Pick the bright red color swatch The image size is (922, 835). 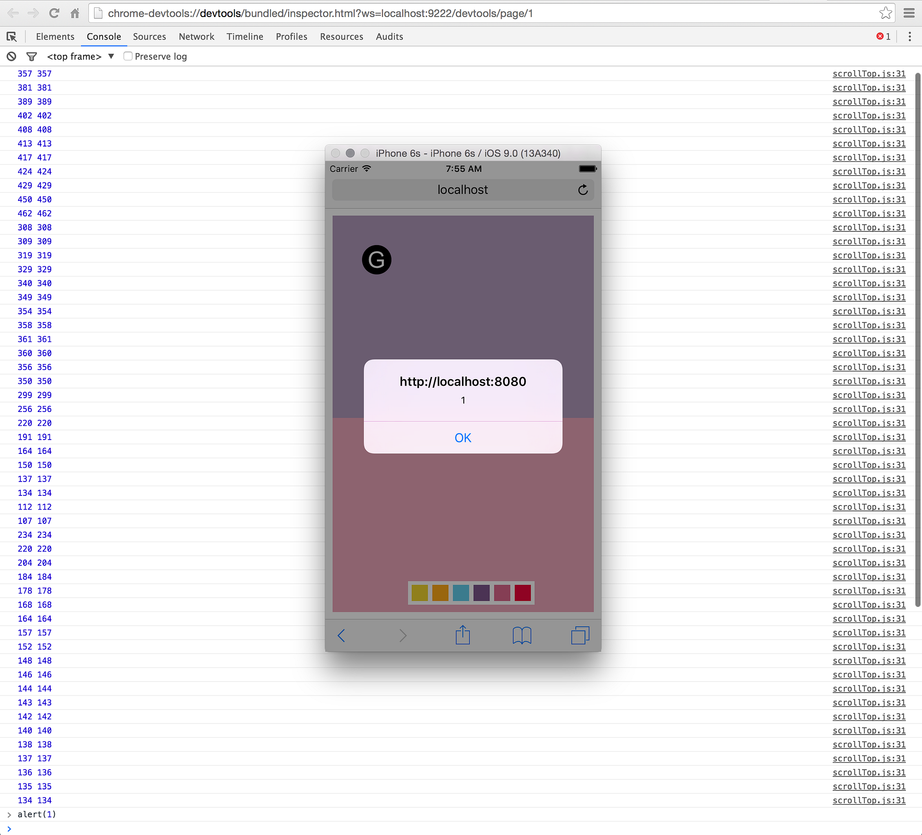pyautogui.click(x=522, y=593)
